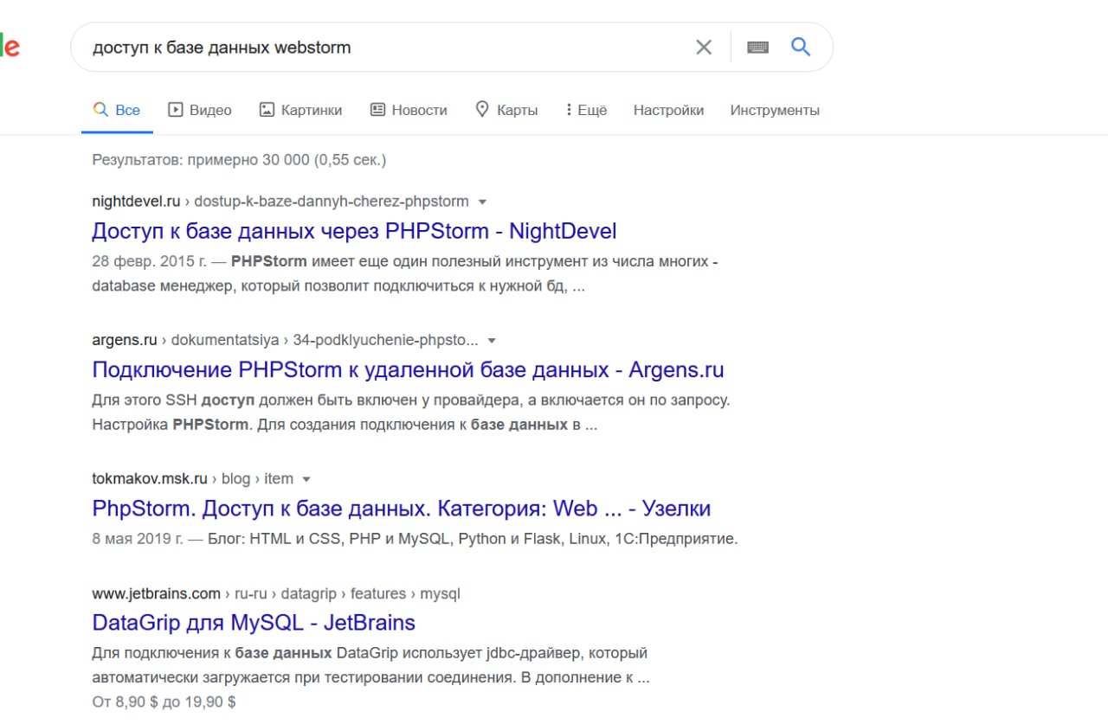Open Настройки search settings
Image resolution: width=1108 pixels, height=724 pixels.
pos(668,110)
